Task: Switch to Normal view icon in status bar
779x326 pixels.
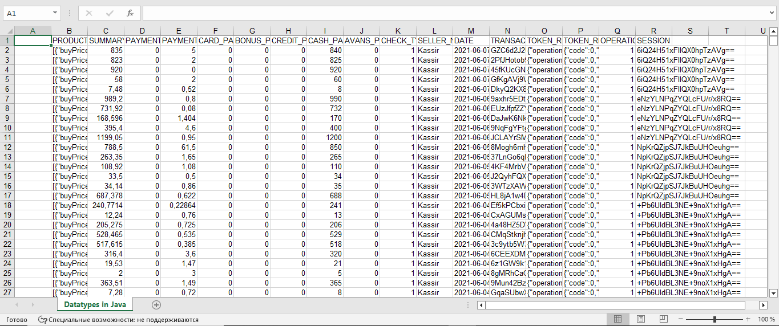Action: 617,319
